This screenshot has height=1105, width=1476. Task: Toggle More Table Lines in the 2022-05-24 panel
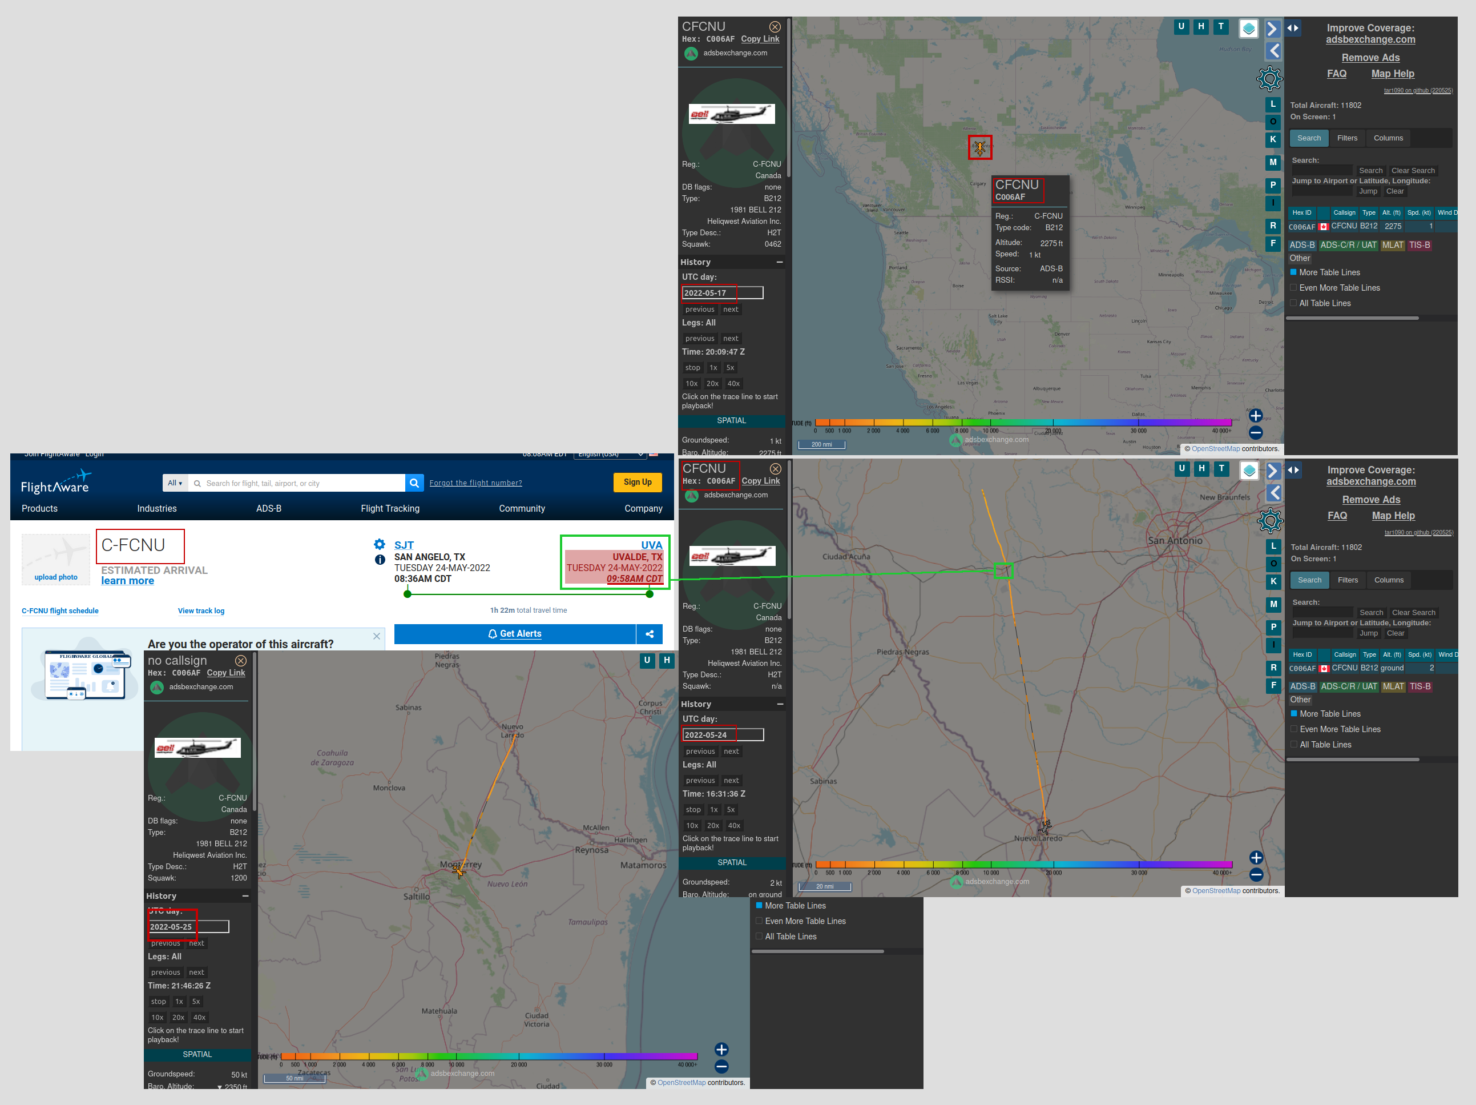[1294, 713]
